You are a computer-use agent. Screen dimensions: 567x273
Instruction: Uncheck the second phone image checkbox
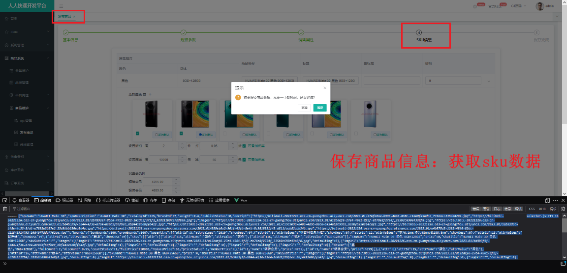coord(181,134)
